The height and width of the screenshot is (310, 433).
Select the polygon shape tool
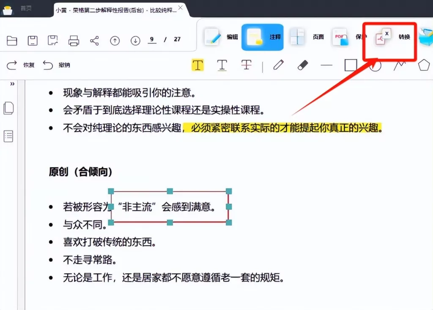[x=424, y=65]
